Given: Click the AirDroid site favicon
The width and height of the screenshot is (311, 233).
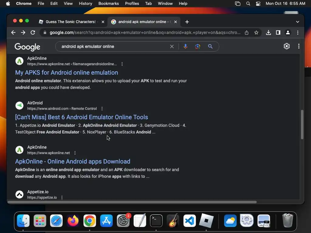Looking at the screenshot, I should pos(19,105).
